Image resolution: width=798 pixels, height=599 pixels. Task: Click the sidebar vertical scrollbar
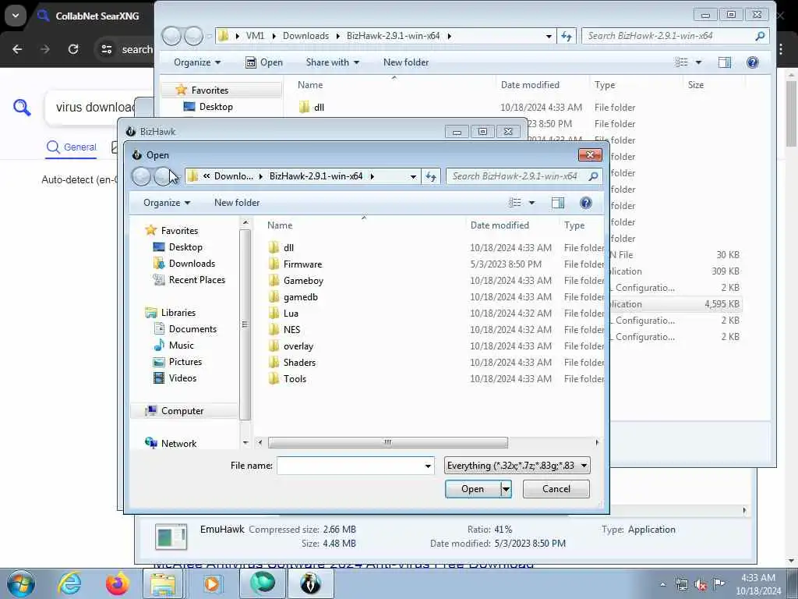click(x=245, y=324)
